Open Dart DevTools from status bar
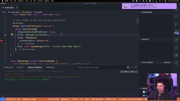The width and height of the screenshot is (180, 101). coord(97,99)
